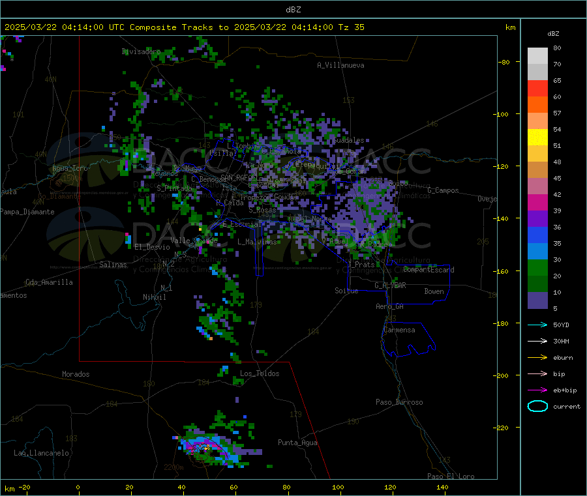Click the Nihuil map label
The width and height of the screenshot is (587, 496).
pos(154,297)
